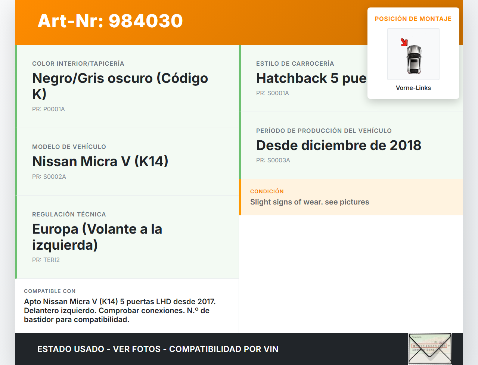Switch to the ESTILO DE CARROCERÍA section
This screenshot has width=478, height=365.
[295, 63]
